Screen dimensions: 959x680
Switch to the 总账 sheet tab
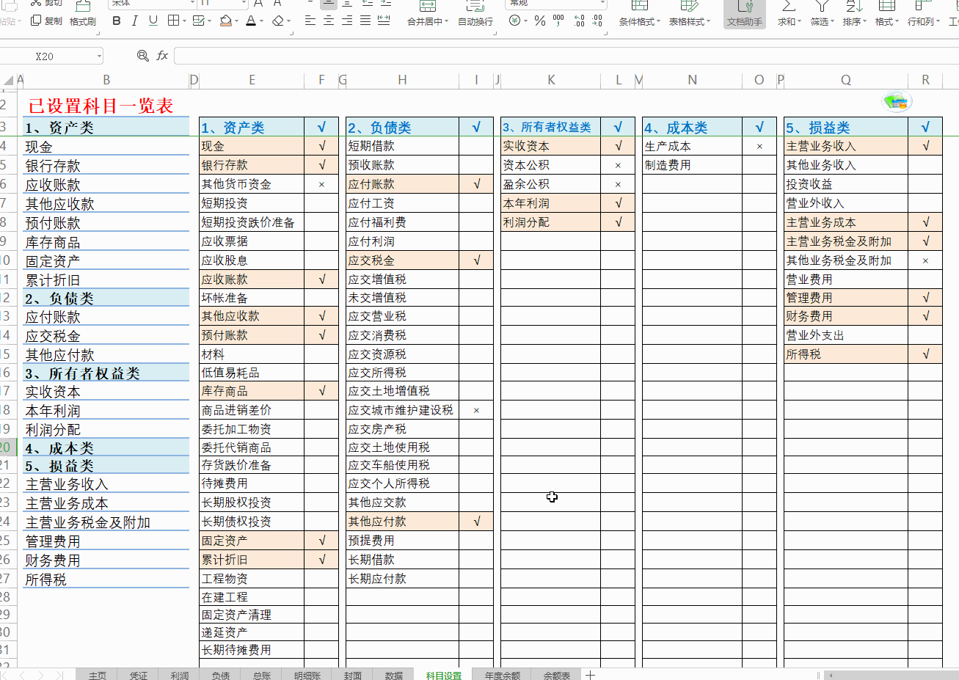[x=260, y=675]
